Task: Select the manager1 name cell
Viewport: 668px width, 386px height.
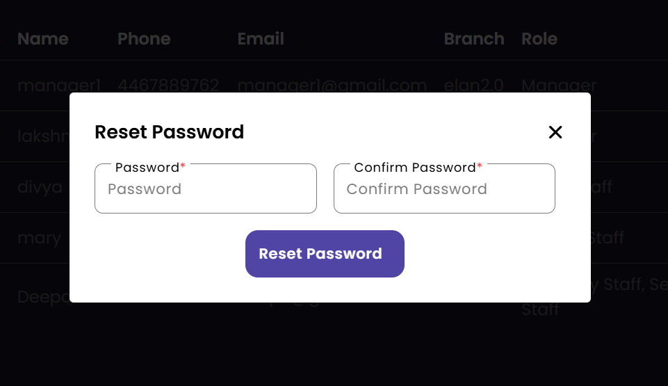Action: coord(59,86)
